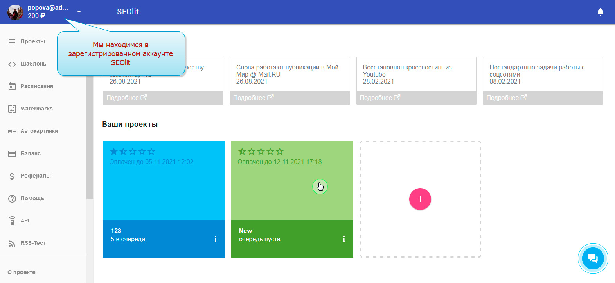Click the user profile avatar

click(15, 12)
